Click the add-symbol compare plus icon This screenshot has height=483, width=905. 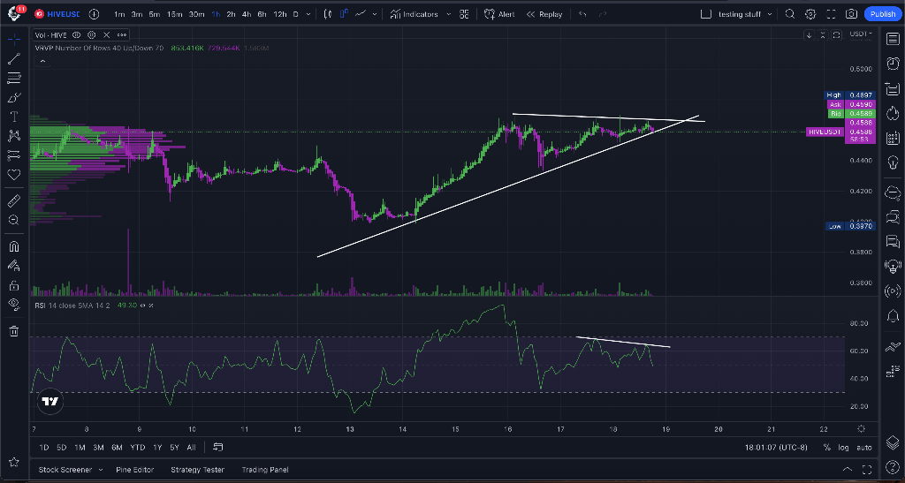point(94,14)
